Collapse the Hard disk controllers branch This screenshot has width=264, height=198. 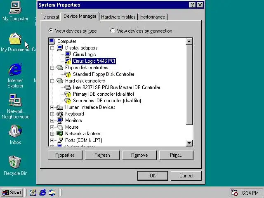pos(52,81)
